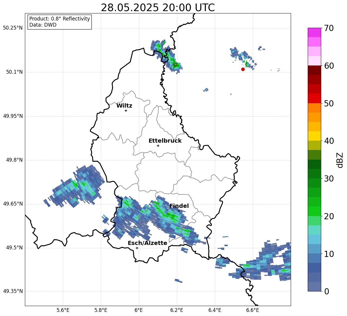Click the 49.35°N latitude label
Image resolution: width=347 pixels, height=316 pixels.
pos(13,291)
